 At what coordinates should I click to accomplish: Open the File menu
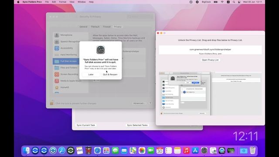pos(47,2)
